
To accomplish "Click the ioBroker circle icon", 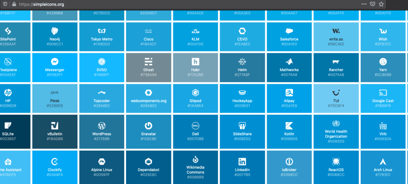I will (289, 162).
